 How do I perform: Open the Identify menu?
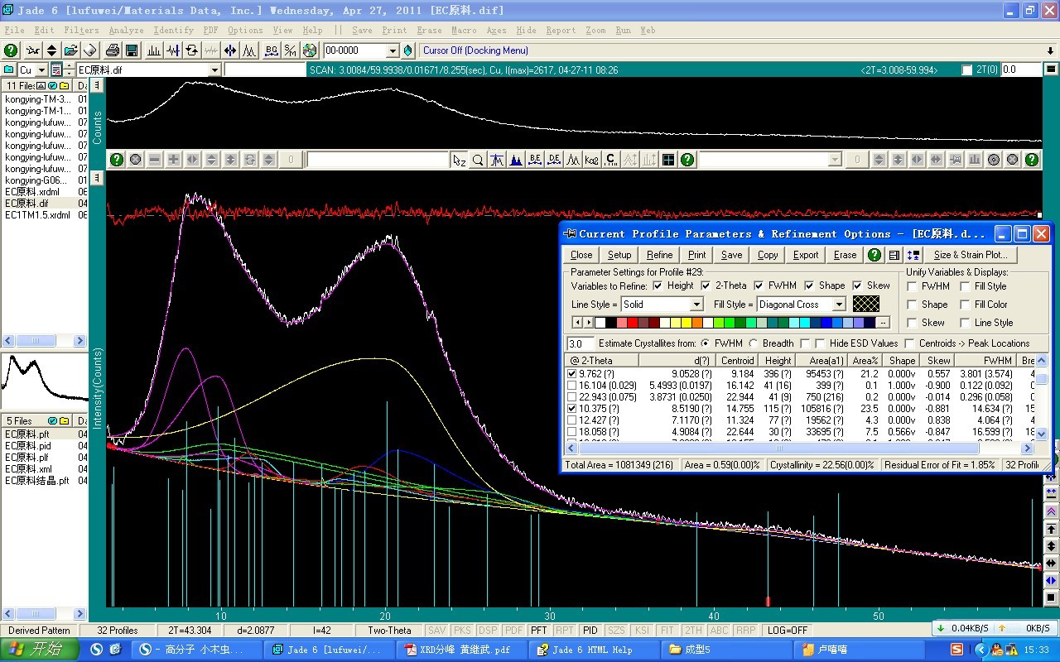[x=173, y=31]
